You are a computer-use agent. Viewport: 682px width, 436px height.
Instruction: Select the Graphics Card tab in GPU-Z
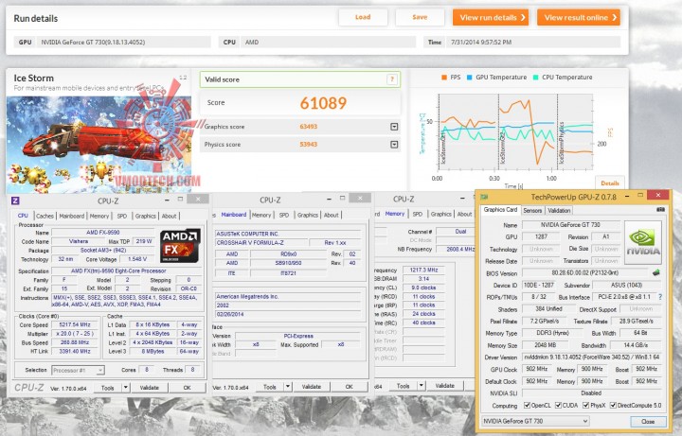point(500,210)
